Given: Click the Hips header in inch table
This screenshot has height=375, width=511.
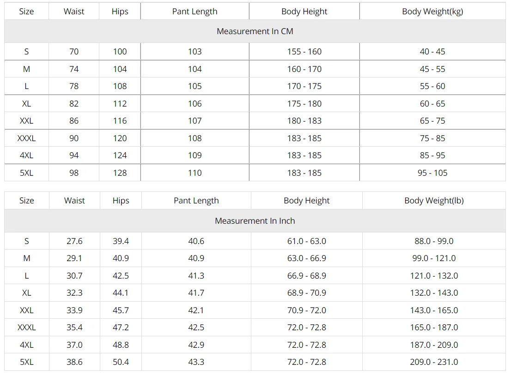Looking at the screenshot, I should [x=121, y=200].
